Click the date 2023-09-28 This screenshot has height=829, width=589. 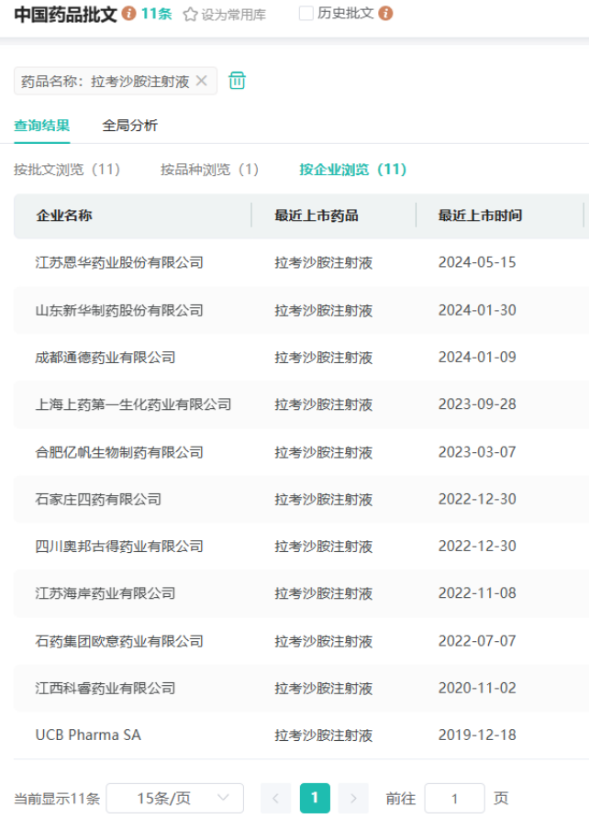click(477, 404)
